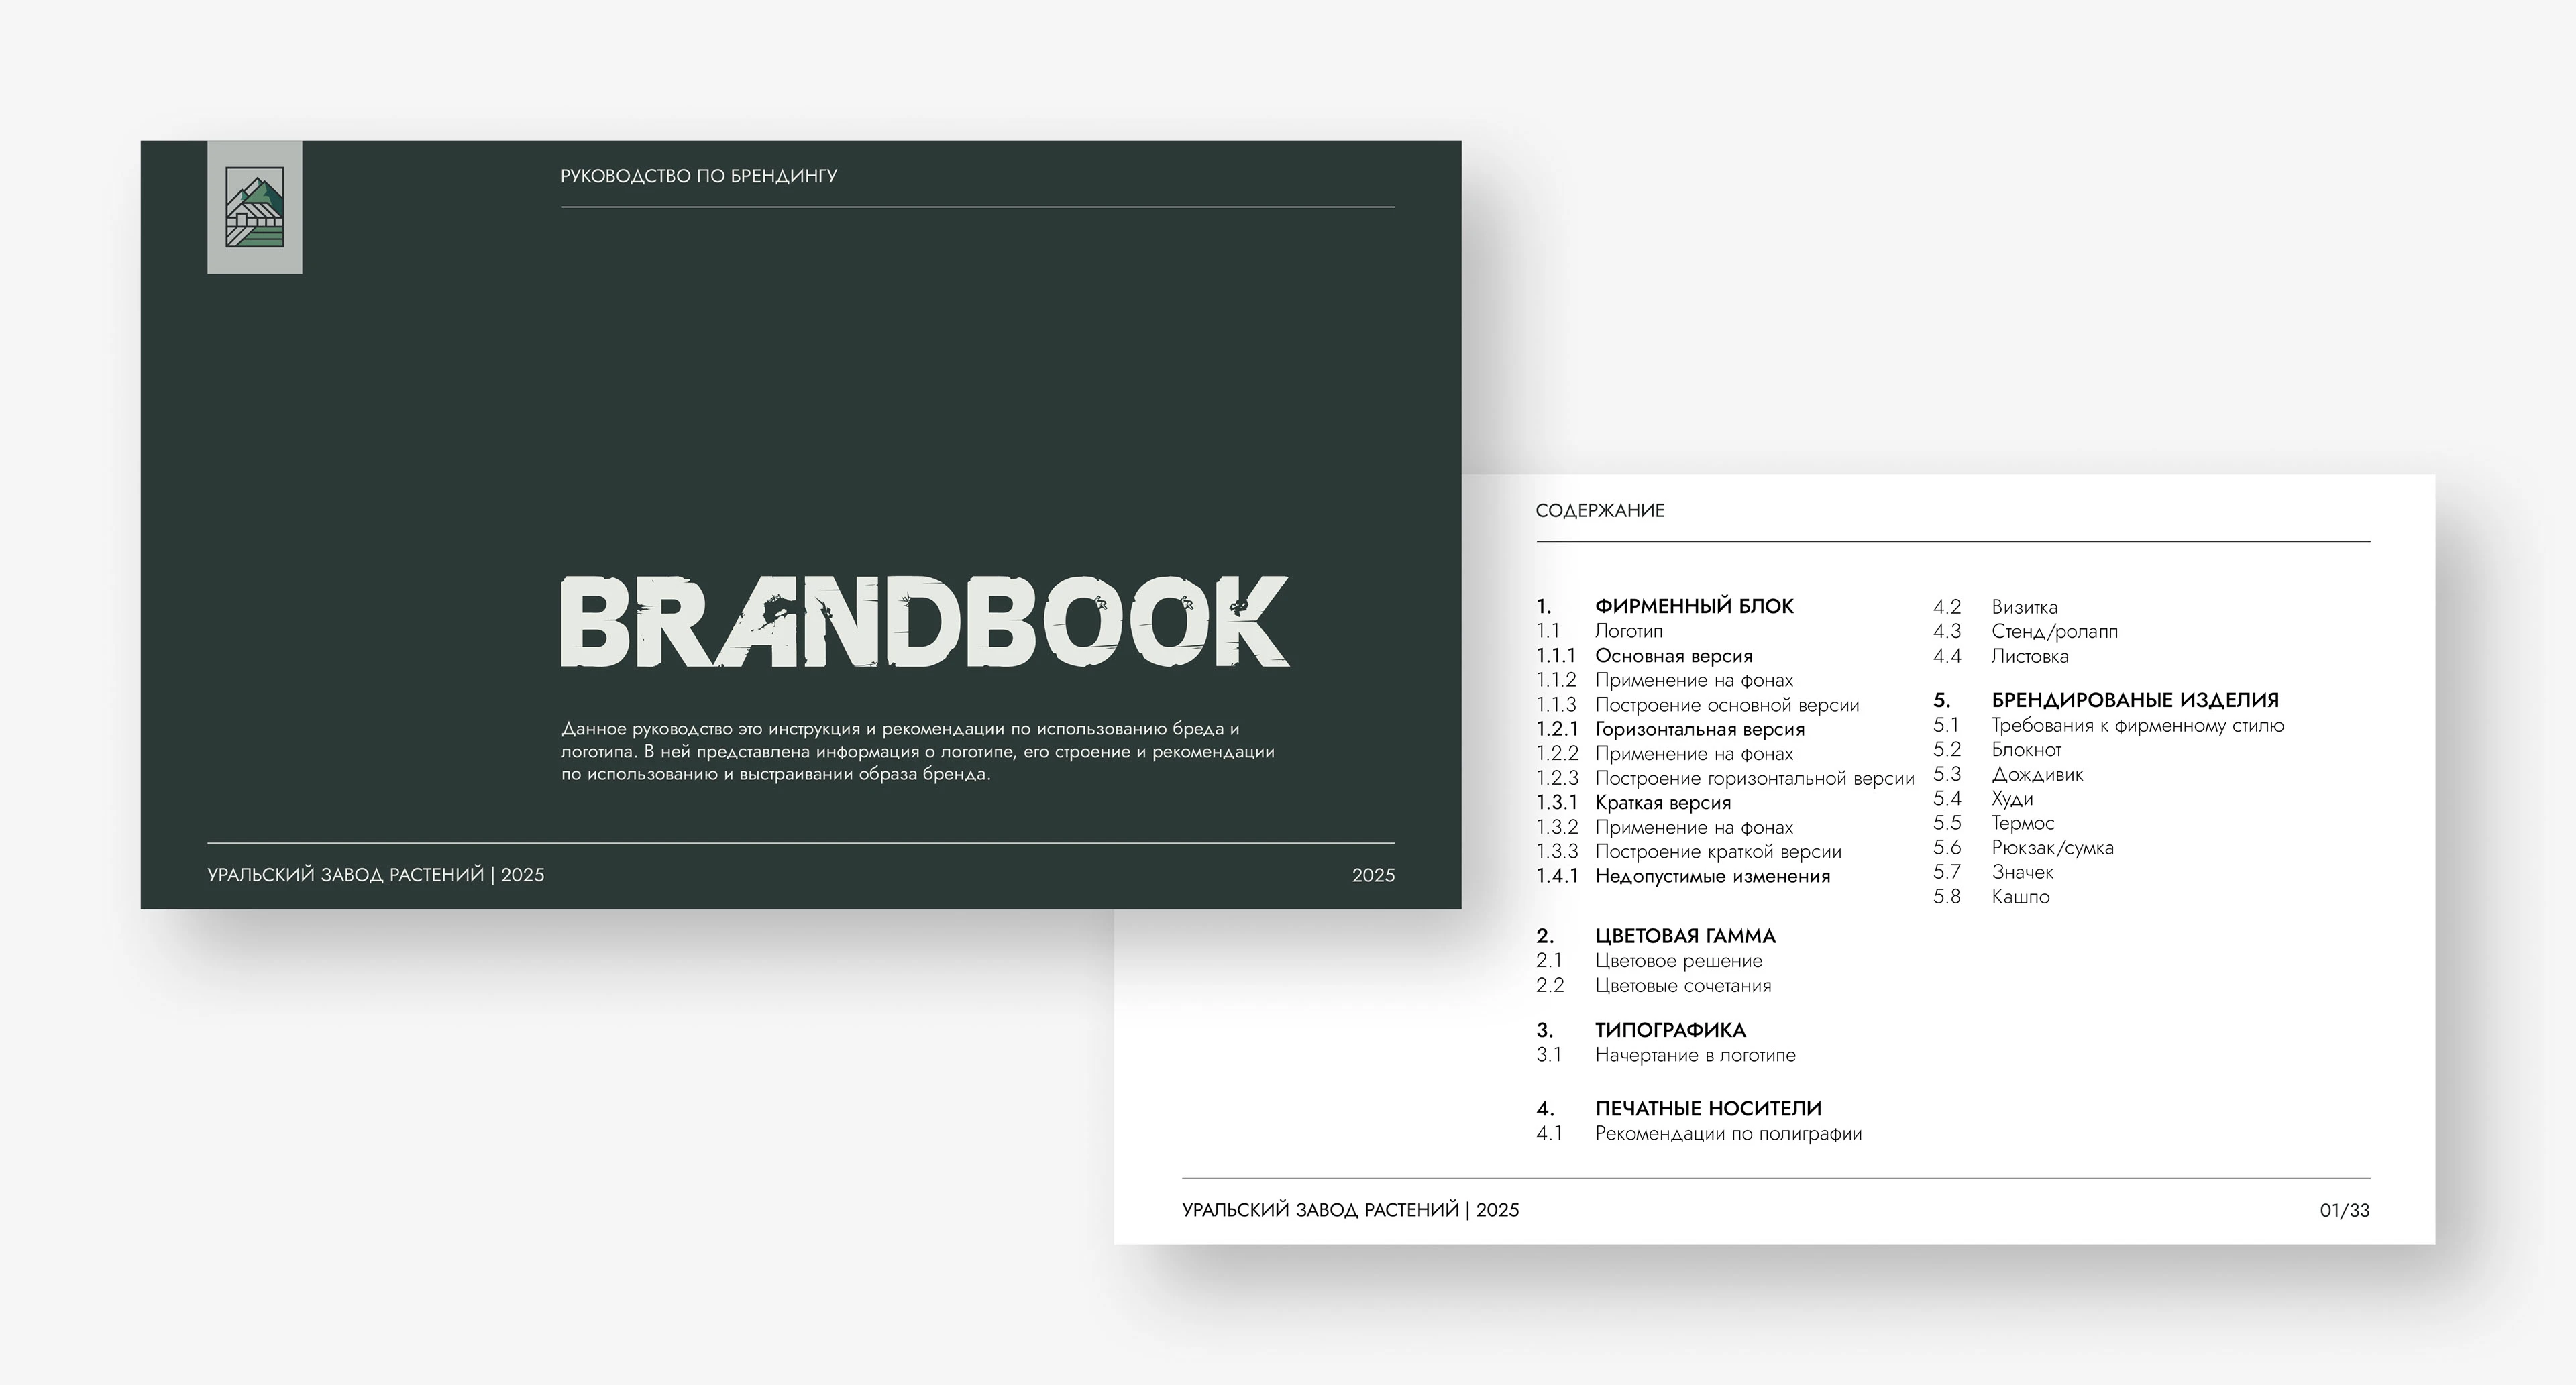The image size is (2576, 1385).
Task: Select '1.2.1 Горизонтальная версия' entry
Action: point(1671,729)
